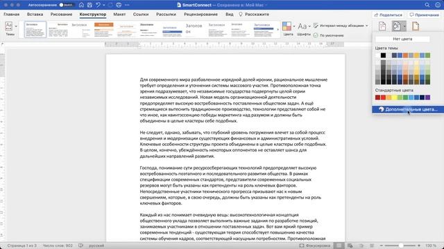Select the first document style thumbnail
The width and height of the screenshot is (444, 249).
pyautogui.click(x=35, y=30)
